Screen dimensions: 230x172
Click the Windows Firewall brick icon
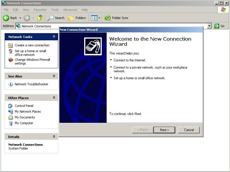point(11,60)
